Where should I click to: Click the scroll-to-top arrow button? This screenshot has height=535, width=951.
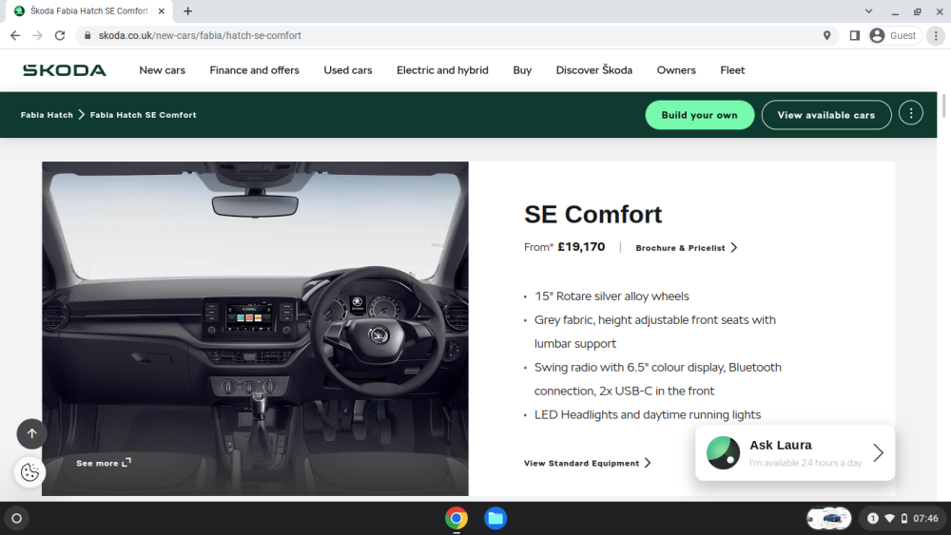tap(31, 433)
